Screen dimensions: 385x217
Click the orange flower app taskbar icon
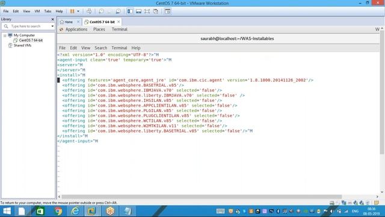[x=110, y=211]
